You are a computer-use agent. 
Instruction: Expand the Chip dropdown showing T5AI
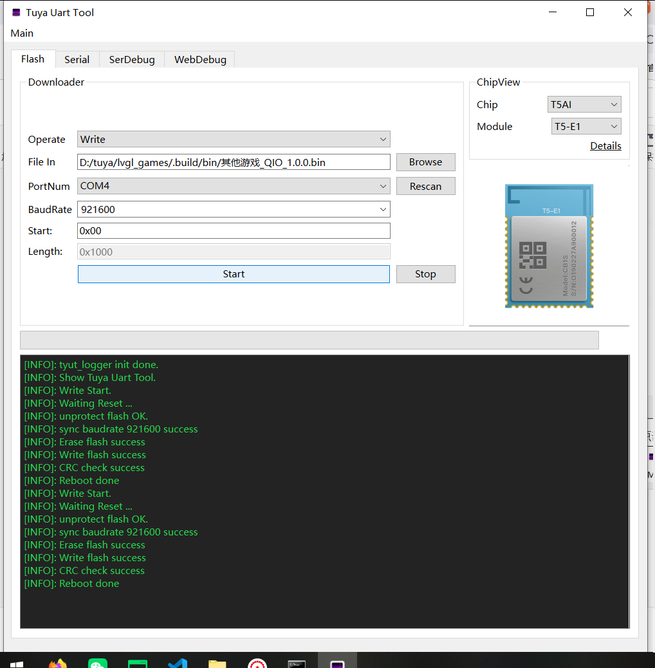[x=584, y=104]
